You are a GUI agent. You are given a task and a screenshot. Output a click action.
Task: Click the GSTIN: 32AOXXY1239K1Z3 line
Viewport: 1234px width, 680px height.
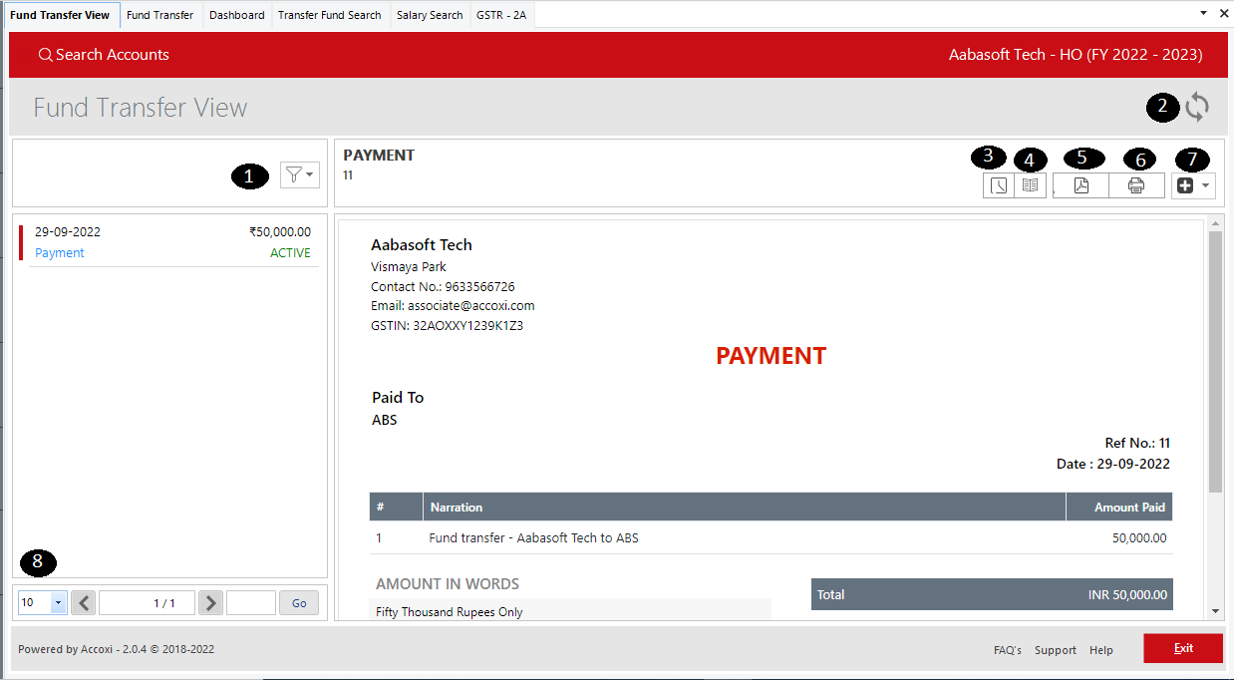(447, 326)
